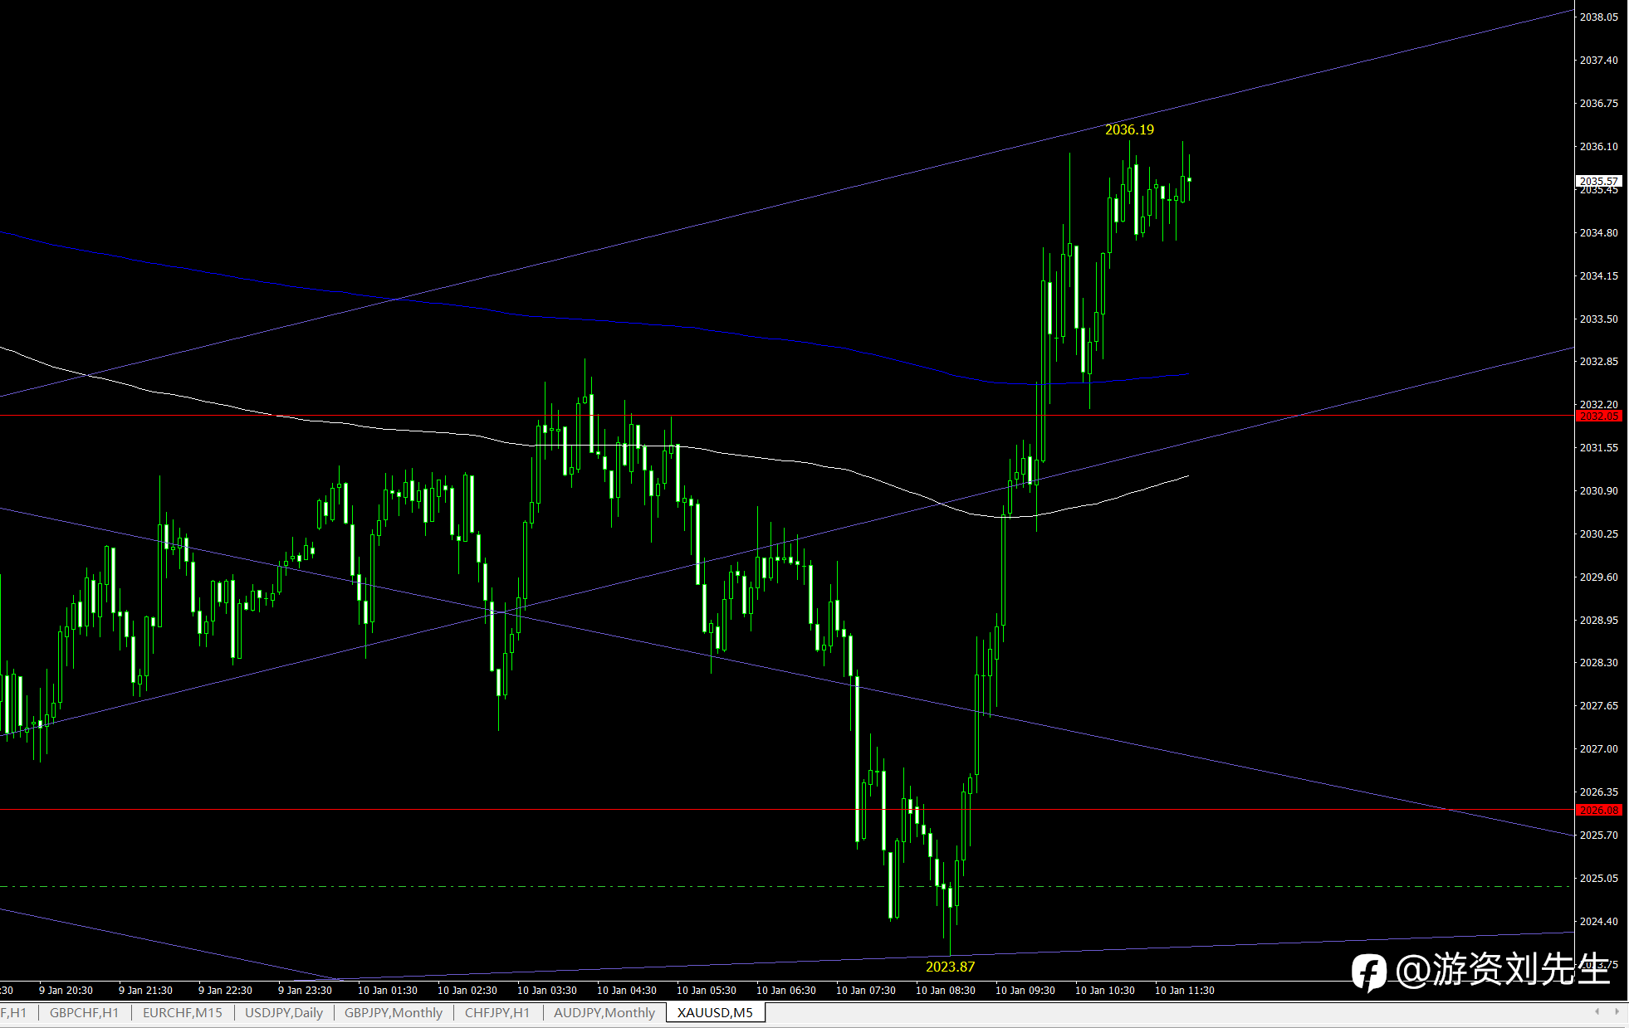The width and height of the screenshot is (1629, 1028).
Task: Click the 10 Jan 09:30 time label
Action: [1025, 990]
